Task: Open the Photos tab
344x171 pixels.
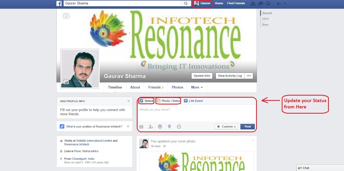Action: tap(178, 87)
